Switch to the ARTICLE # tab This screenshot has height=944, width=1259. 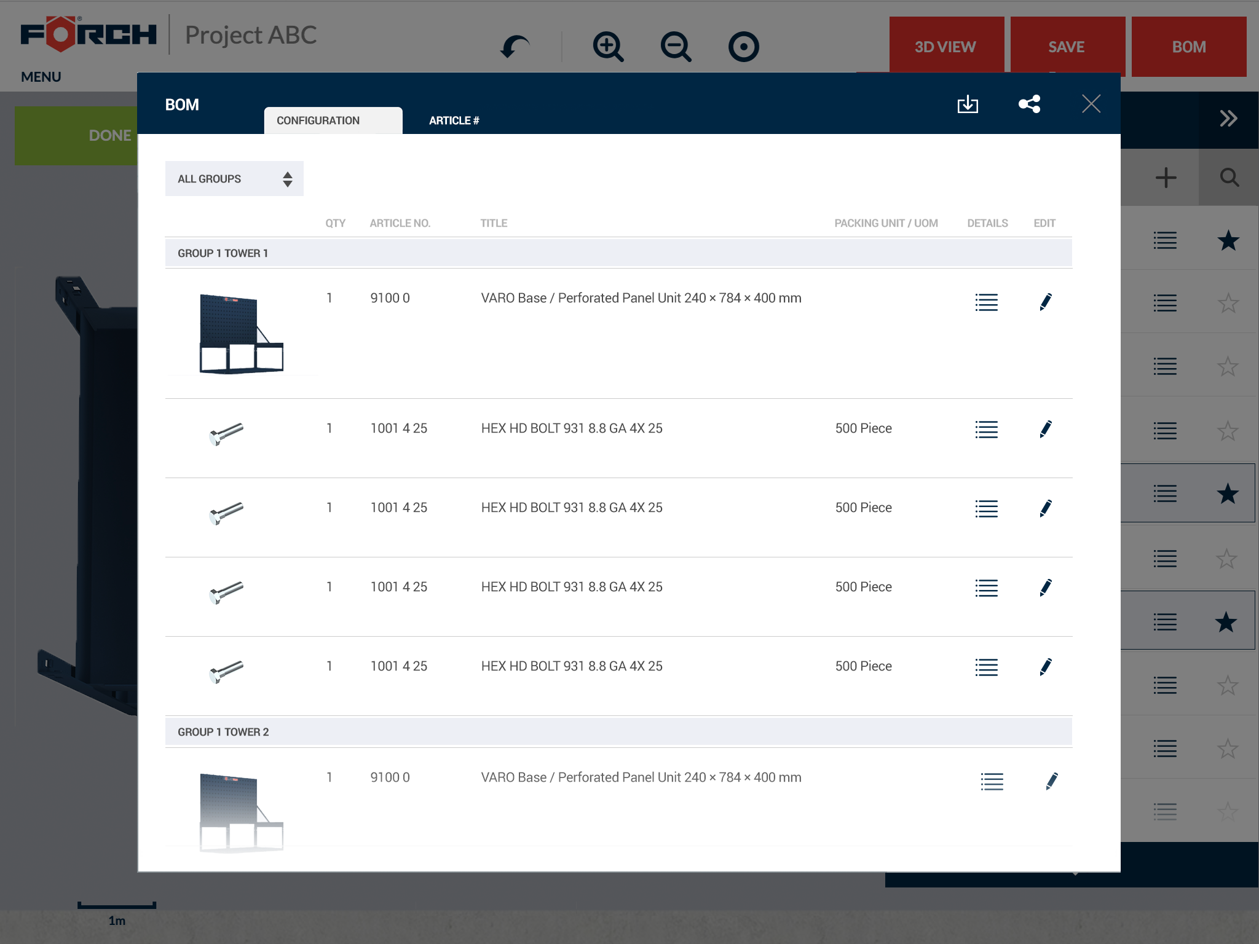point(454,120)
